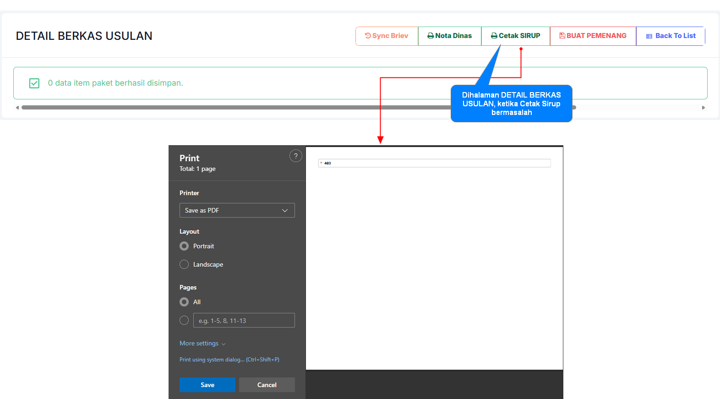Open the Save as PDF printer dropdown
This screenshot has width=720, height=399.
tap(237, 210)
